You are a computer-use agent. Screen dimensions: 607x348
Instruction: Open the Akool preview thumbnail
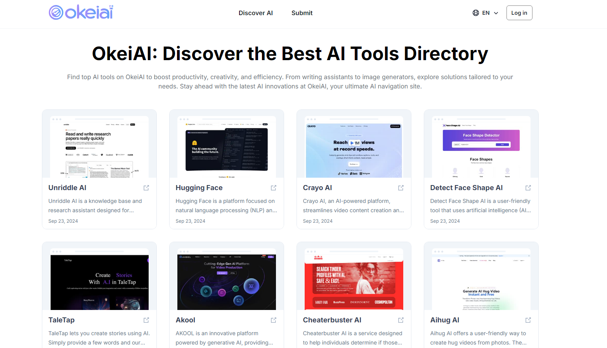point(226,279)
